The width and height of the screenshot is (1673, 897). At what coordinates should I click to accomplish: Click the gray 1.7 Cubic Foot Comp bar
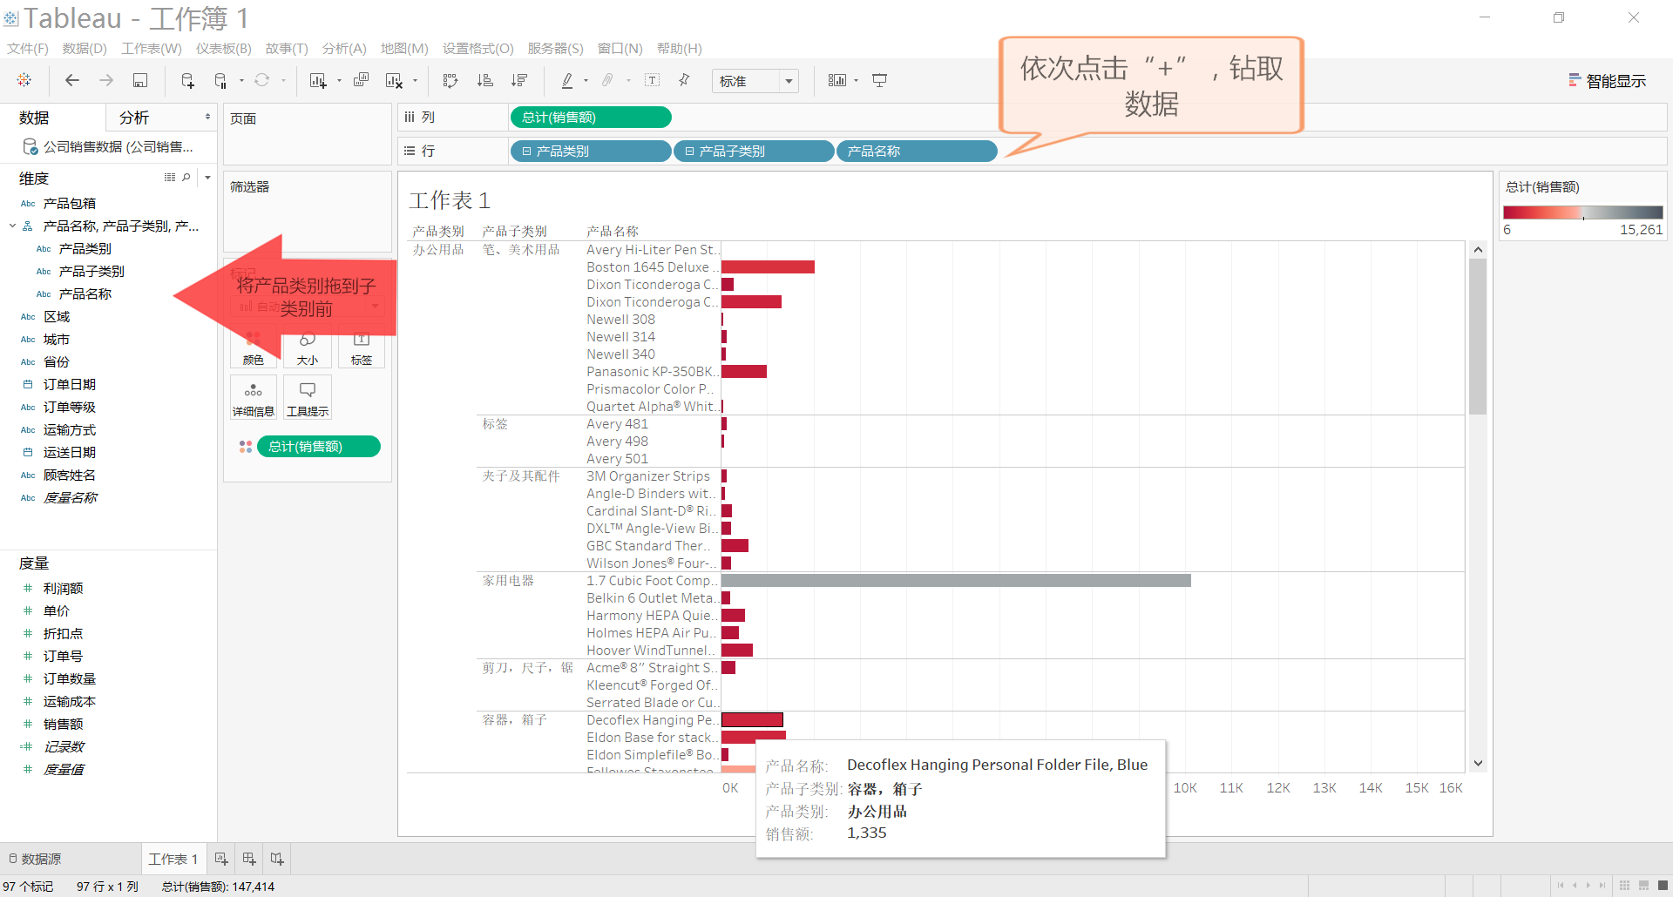[956, 581]
